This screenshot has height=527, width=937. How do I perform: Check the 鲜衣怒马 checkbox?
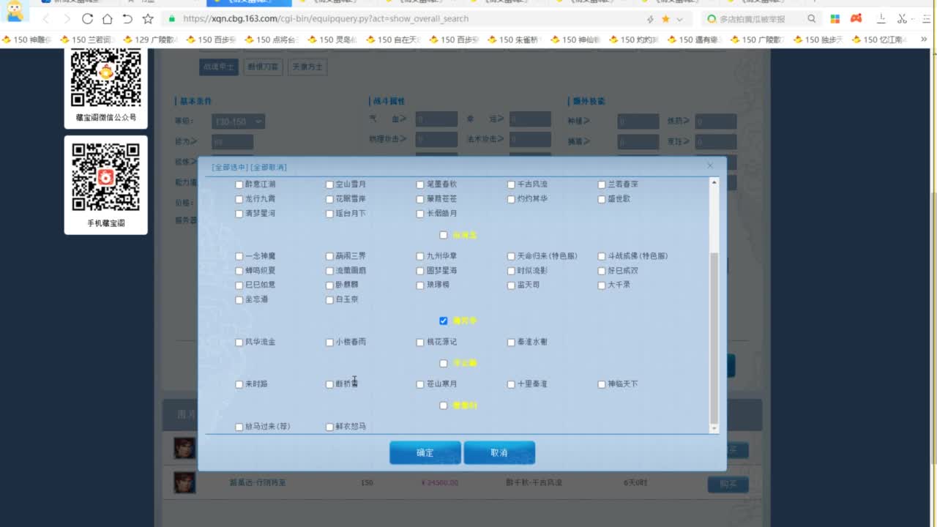(330, 427)
